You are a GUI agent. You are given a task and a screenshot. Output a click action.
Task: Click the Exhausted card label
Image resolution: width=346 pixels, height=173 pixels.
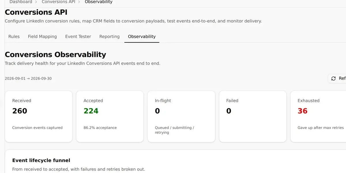(x=309, y=101)
